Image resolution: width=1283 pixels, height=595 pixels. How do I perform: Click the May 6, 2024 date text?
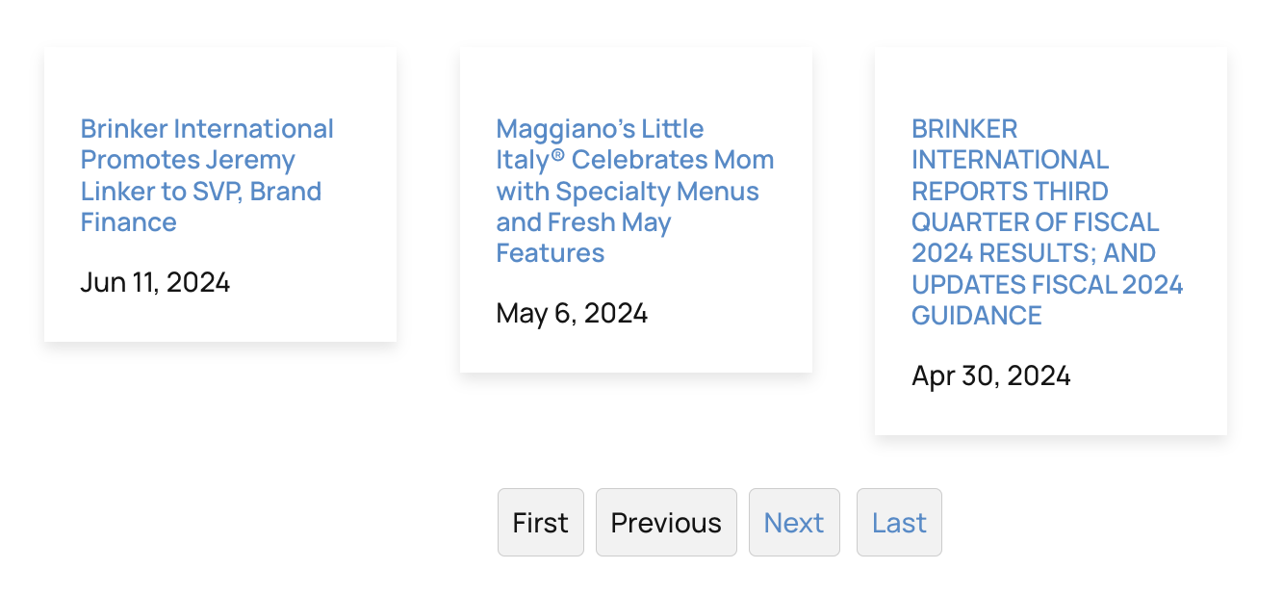pos(572,314)
